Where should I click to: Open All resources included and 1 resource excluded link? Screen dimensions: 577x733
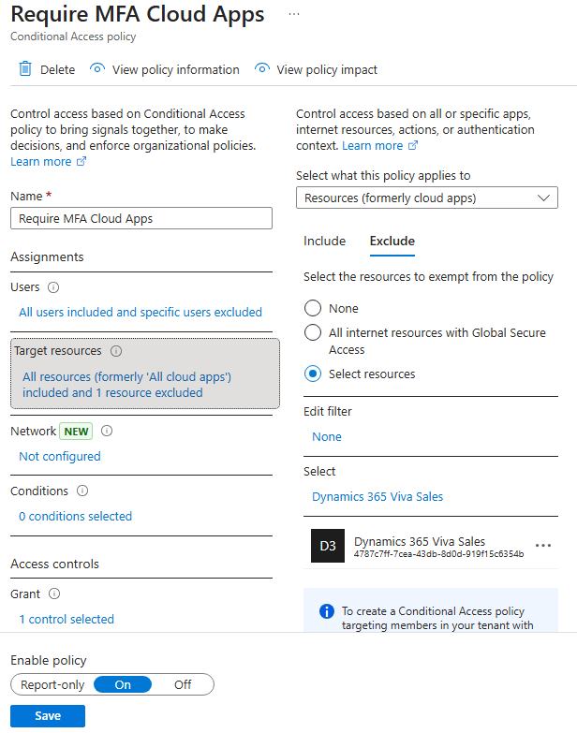(126, 385)
